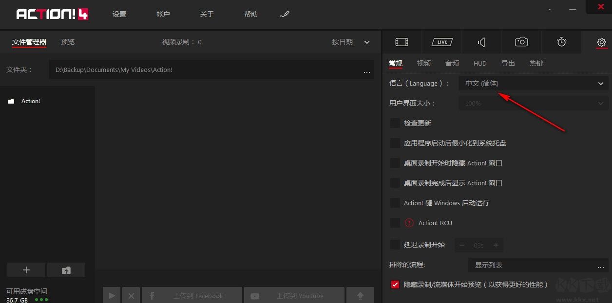Enable the 检查更新 checkbox

click(395, 123)
